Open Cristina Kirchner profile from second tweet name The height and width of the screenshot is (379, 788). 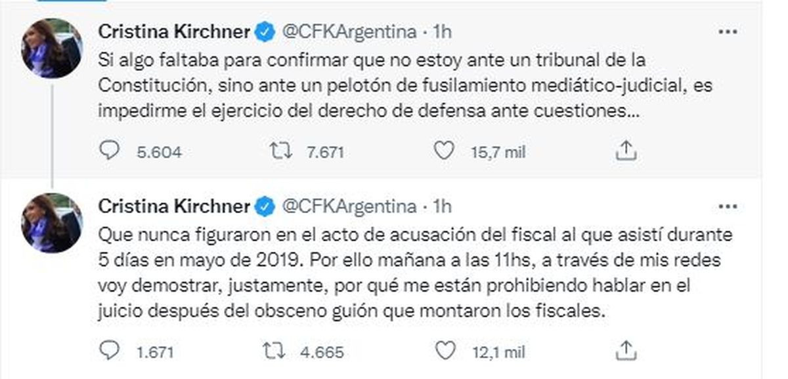point(173,207)
